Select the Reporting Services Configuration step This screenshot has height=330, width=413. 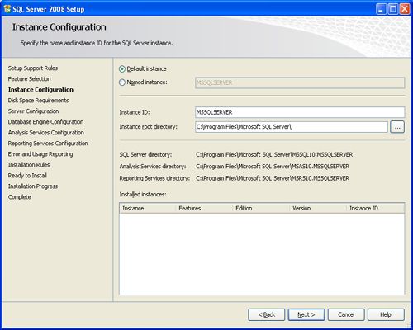pyautogui.click(x=48, y=144)
